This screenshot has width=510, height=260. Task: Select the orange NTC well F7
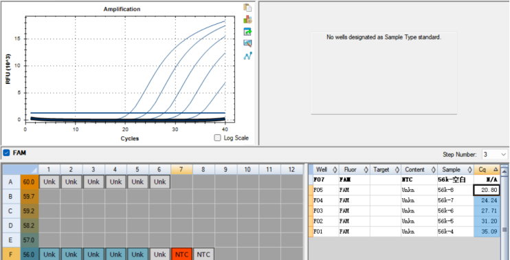182,254
